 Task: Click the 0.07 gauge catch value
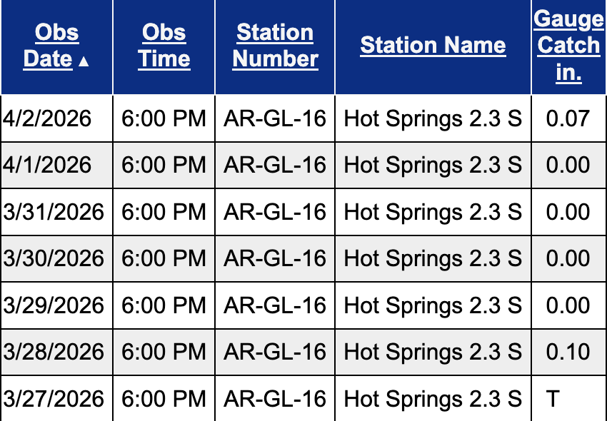point(568,118)
